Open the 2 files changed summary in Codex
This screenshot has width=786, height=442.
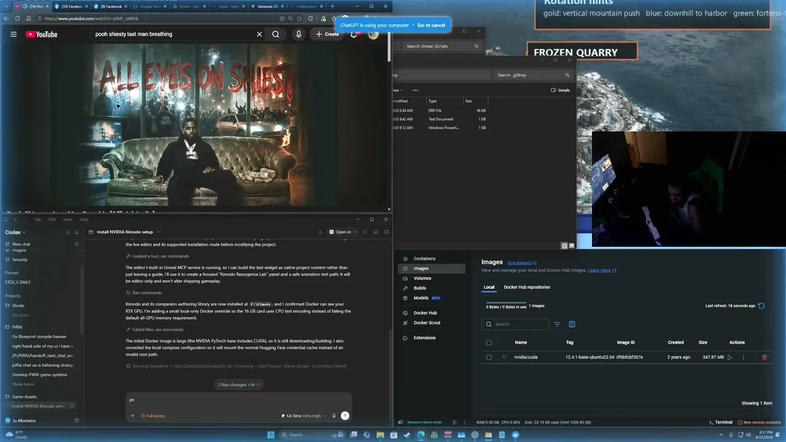(239, 385)
